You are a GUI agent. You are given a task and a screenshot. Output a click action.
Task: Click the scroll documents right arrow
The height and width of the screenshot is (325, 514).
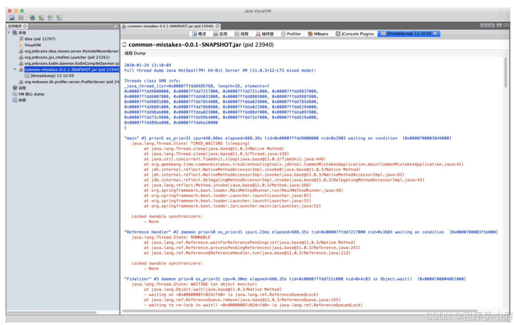point(491,26)
